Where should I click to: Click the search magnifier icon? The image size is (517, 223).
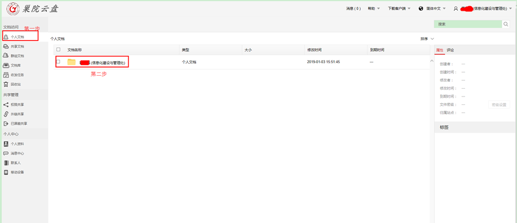coord(506,24)
